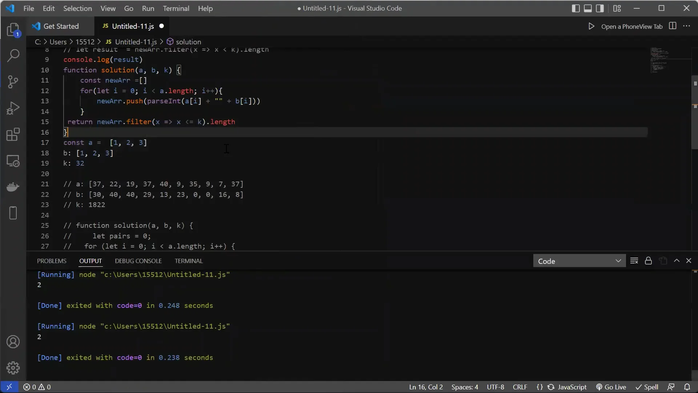698x393 pixels.
Task: Open the Manage gear icon
Action: (13, 368)
